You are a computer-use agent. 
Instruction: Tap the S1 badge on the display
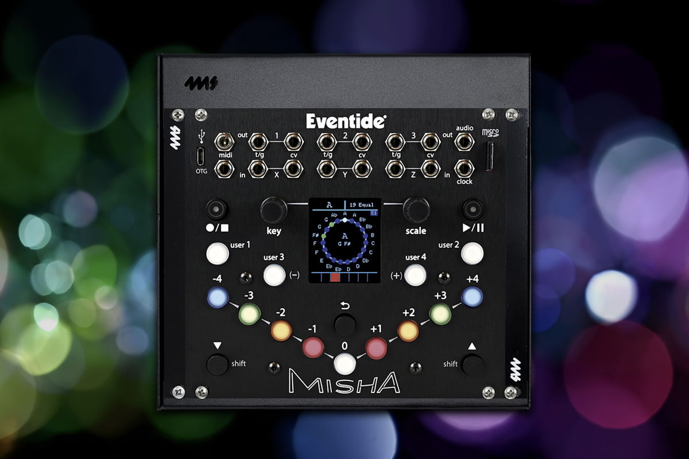pos(374,213)
